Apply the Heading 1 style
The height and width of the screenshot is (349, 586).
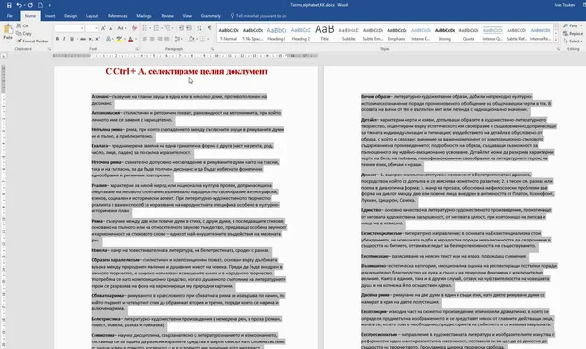pos(277,34)
